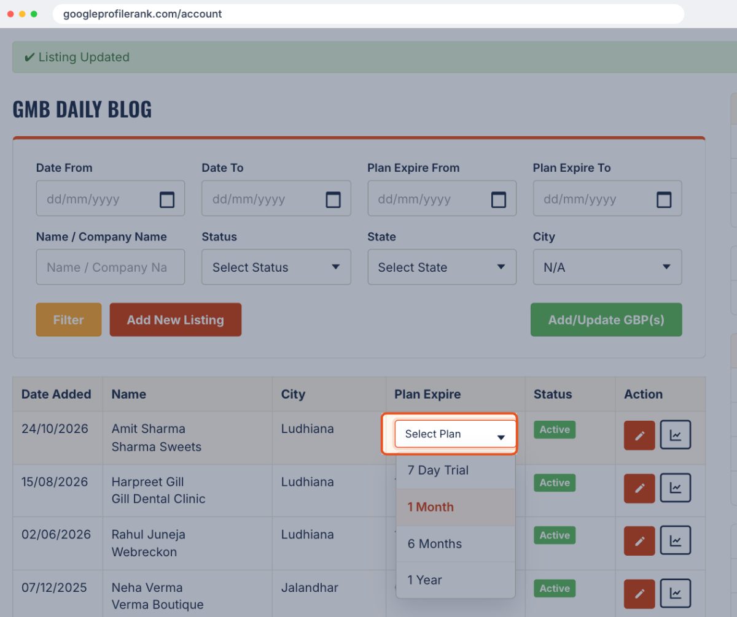The image size is (737, 617).
Task: Open Date To calendar picker icon
Action: [x=333, y=199]
